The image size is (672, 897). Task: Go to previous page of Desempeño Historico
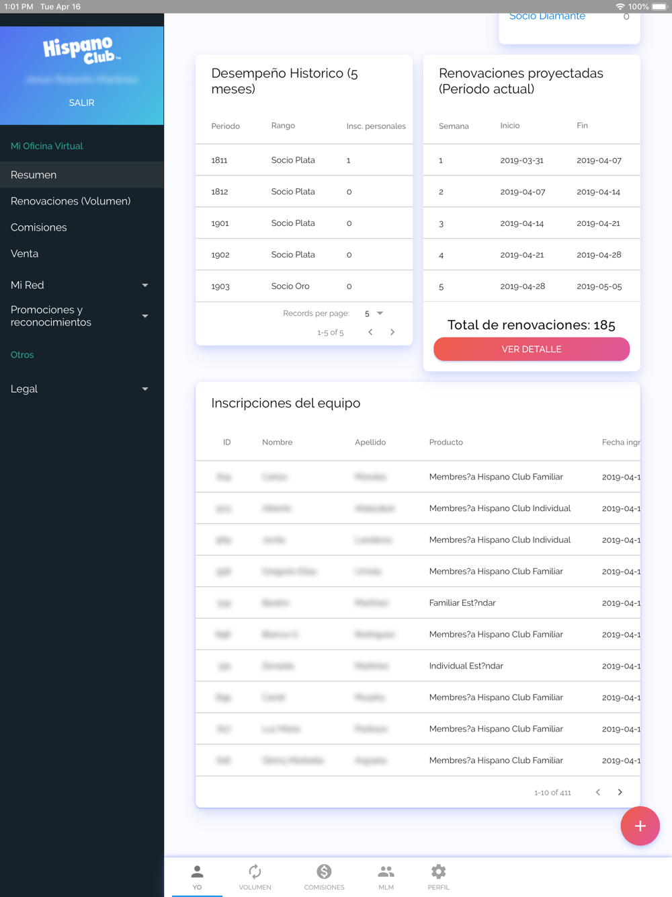(370, 332)
